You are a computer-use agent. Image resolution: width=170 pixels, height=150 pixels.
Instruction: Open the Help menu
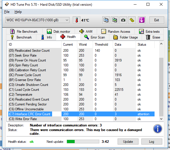tap(18, 12)
